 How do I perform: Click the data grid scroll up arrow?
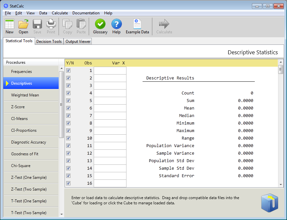click(x=281, y=62)
